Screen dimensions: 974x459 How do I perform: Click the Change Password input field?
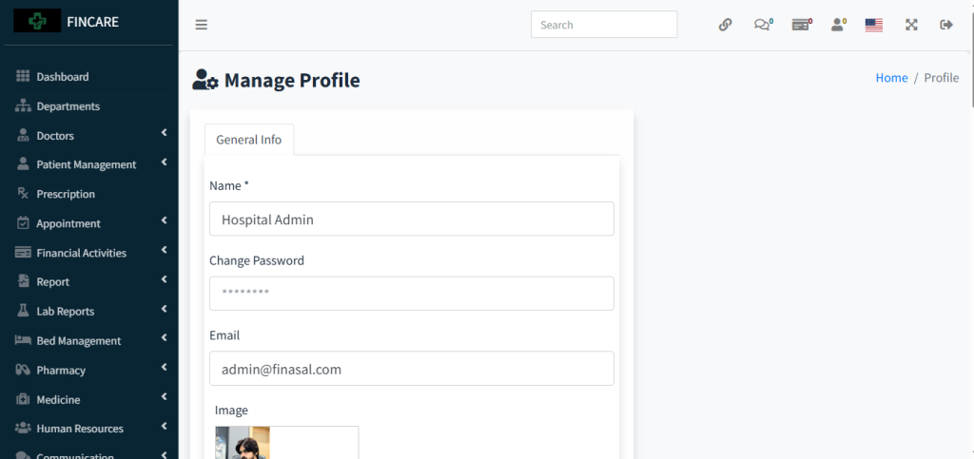(411, 294)
